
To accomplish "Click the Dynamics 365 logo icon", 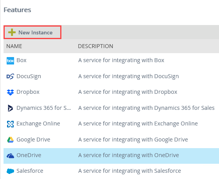I will coord(10,108).
